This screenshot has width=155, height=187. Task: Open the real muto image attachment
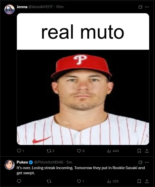click(x=83, y=79)
